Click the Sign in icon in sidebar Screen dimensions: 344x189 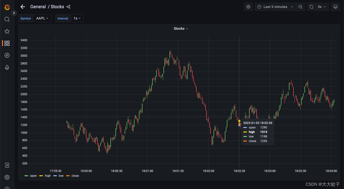[7, 165]
